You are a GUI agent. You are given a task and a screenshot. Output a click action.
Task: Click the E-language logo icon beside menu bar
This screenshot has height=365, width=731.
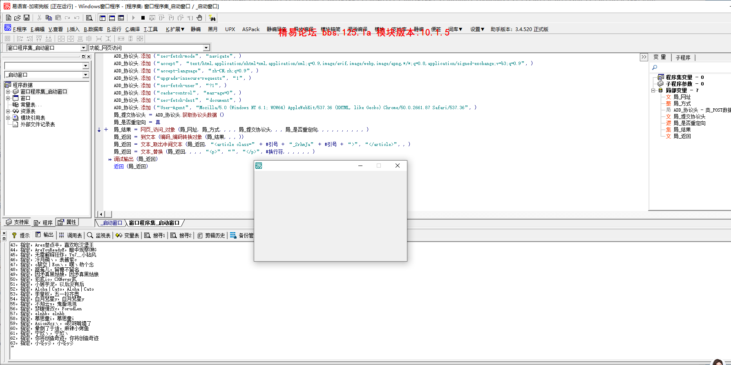click(x=8, y=28)
